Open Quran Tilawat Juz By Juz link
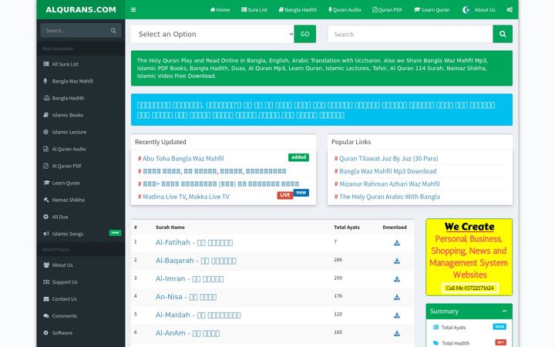The width and height of the screenshot is (555, 347). (388, 158)
